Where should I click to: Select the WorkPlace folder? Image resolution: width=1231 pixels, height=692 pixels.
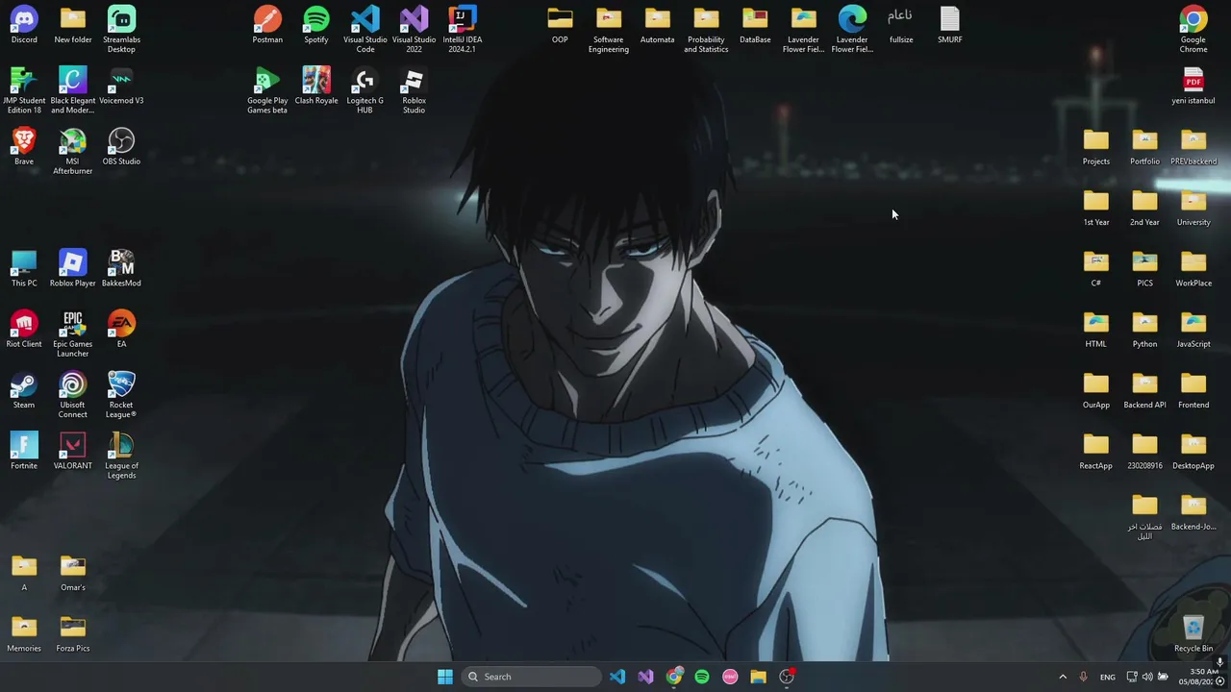point(1193,269)
